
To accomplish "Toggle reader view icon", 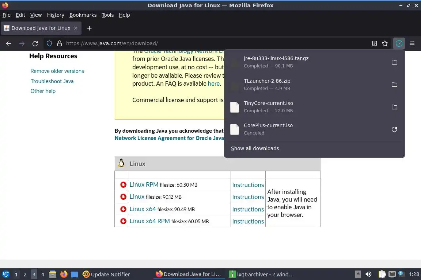I will coord(375,43).
